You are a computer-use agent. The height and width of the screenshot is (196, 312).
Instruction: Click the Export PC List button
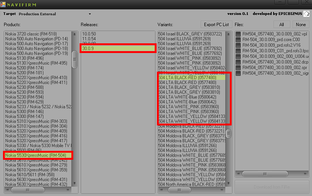click(x=216, y=25)
